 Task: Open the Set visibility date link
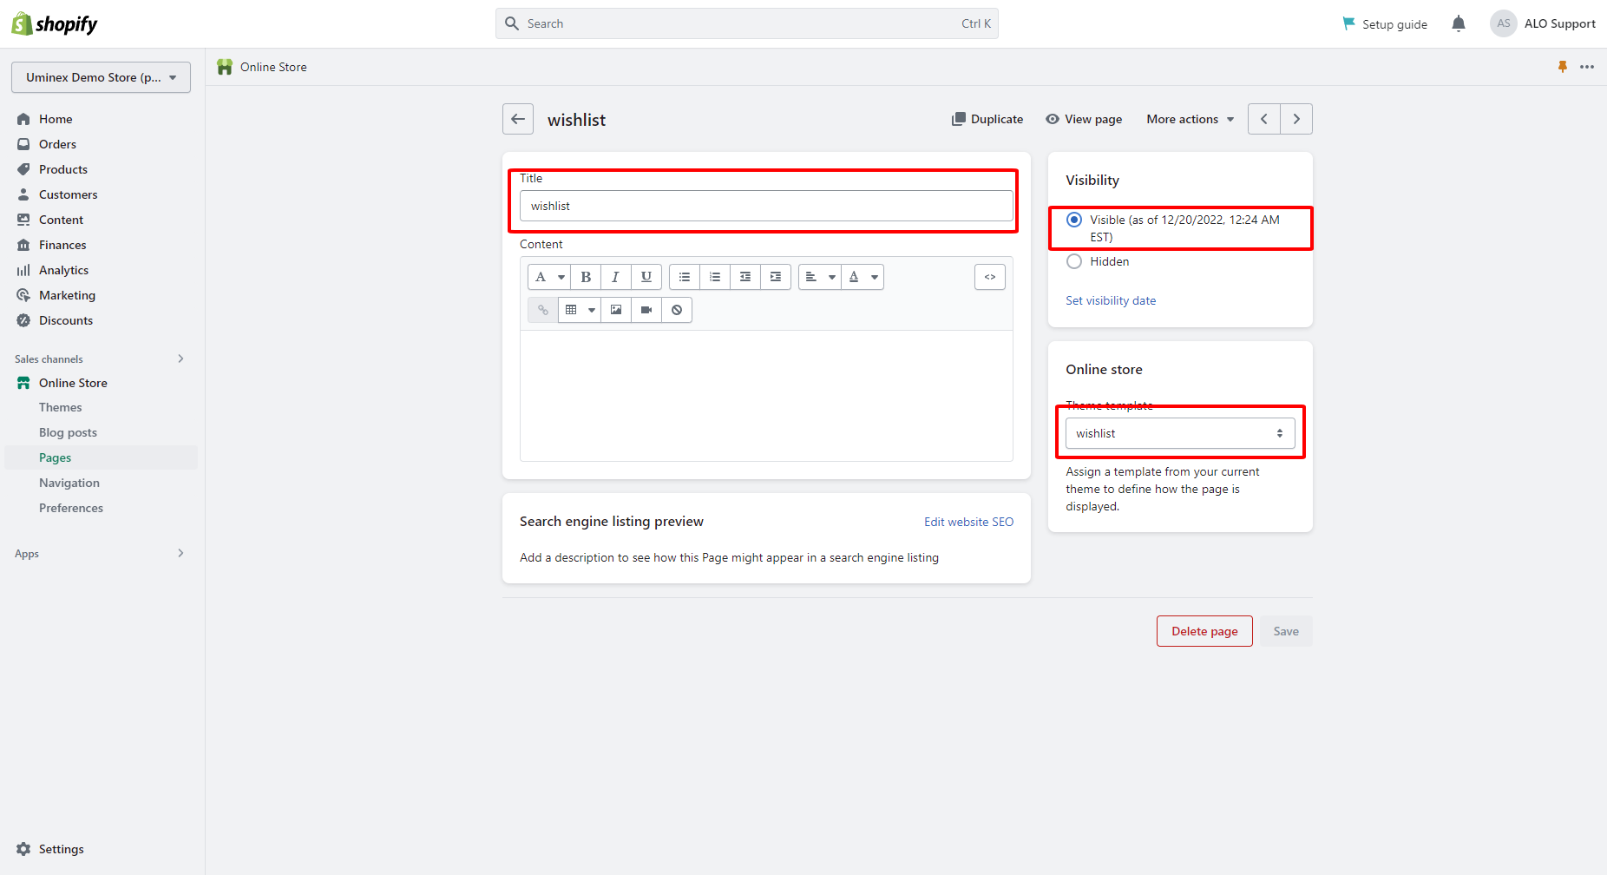click(1111, 300)
